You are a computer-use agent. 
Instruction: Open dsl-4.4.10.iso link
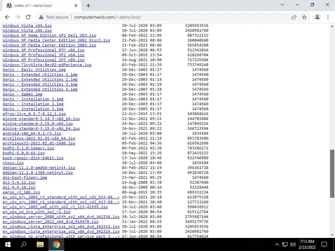(19, 187)
